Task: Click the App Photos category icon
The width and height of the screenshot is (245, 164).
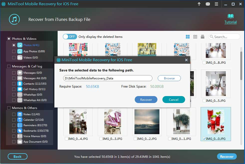Action: point(20,51)
